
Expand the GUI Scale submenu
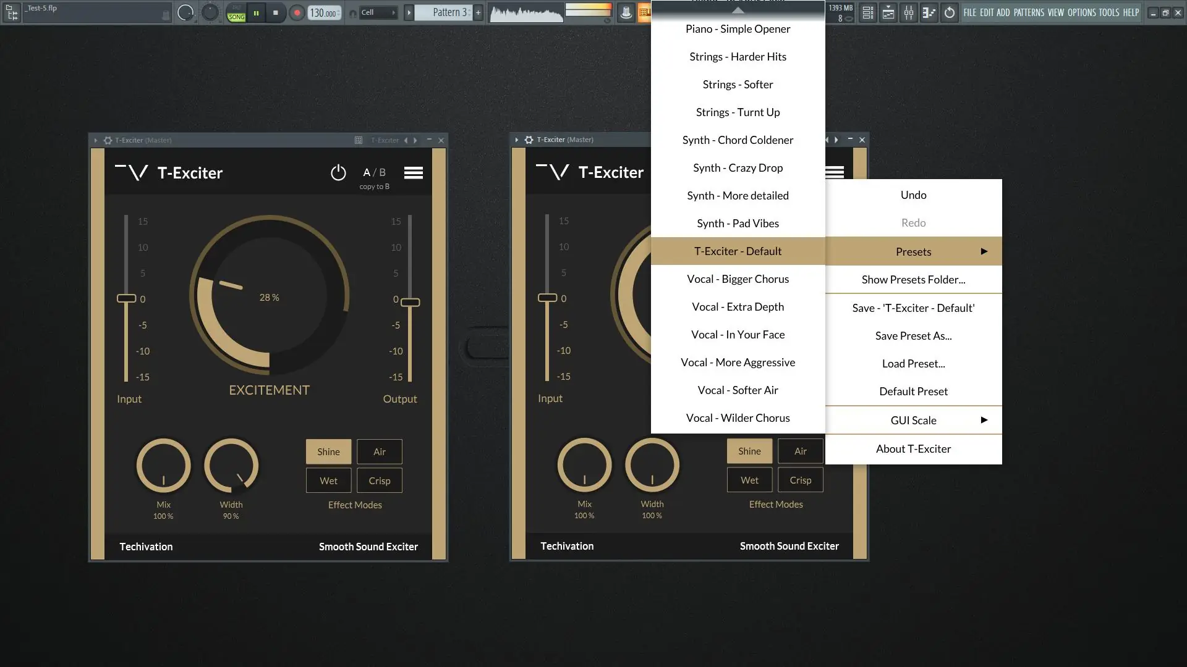913,420
